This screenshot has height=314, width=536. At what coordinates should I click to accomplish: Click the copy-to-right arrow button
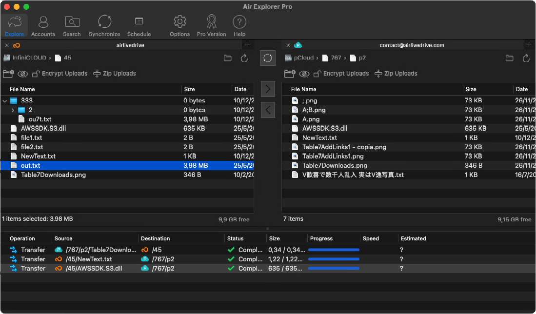pos(268,89)
